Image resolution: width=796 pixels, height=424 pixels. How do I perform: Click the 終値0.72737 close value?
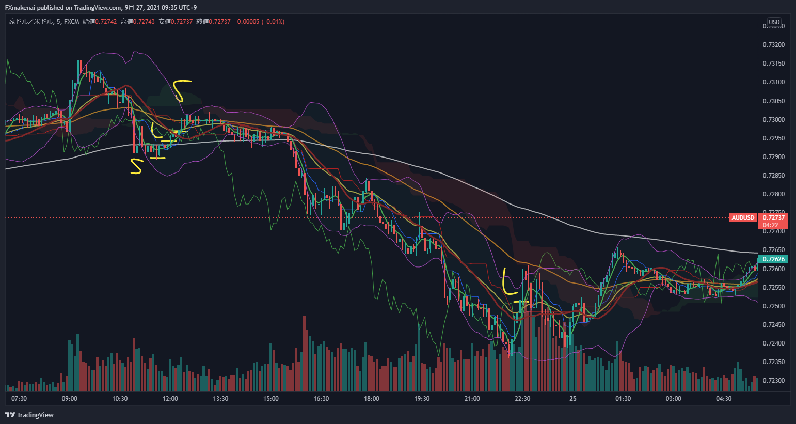click(x=213, y=22)
